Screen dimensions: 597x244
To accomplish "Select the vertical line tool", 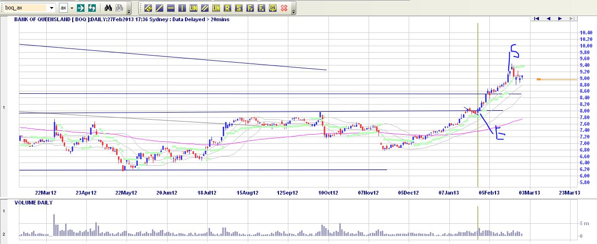I will pos(182,8).
